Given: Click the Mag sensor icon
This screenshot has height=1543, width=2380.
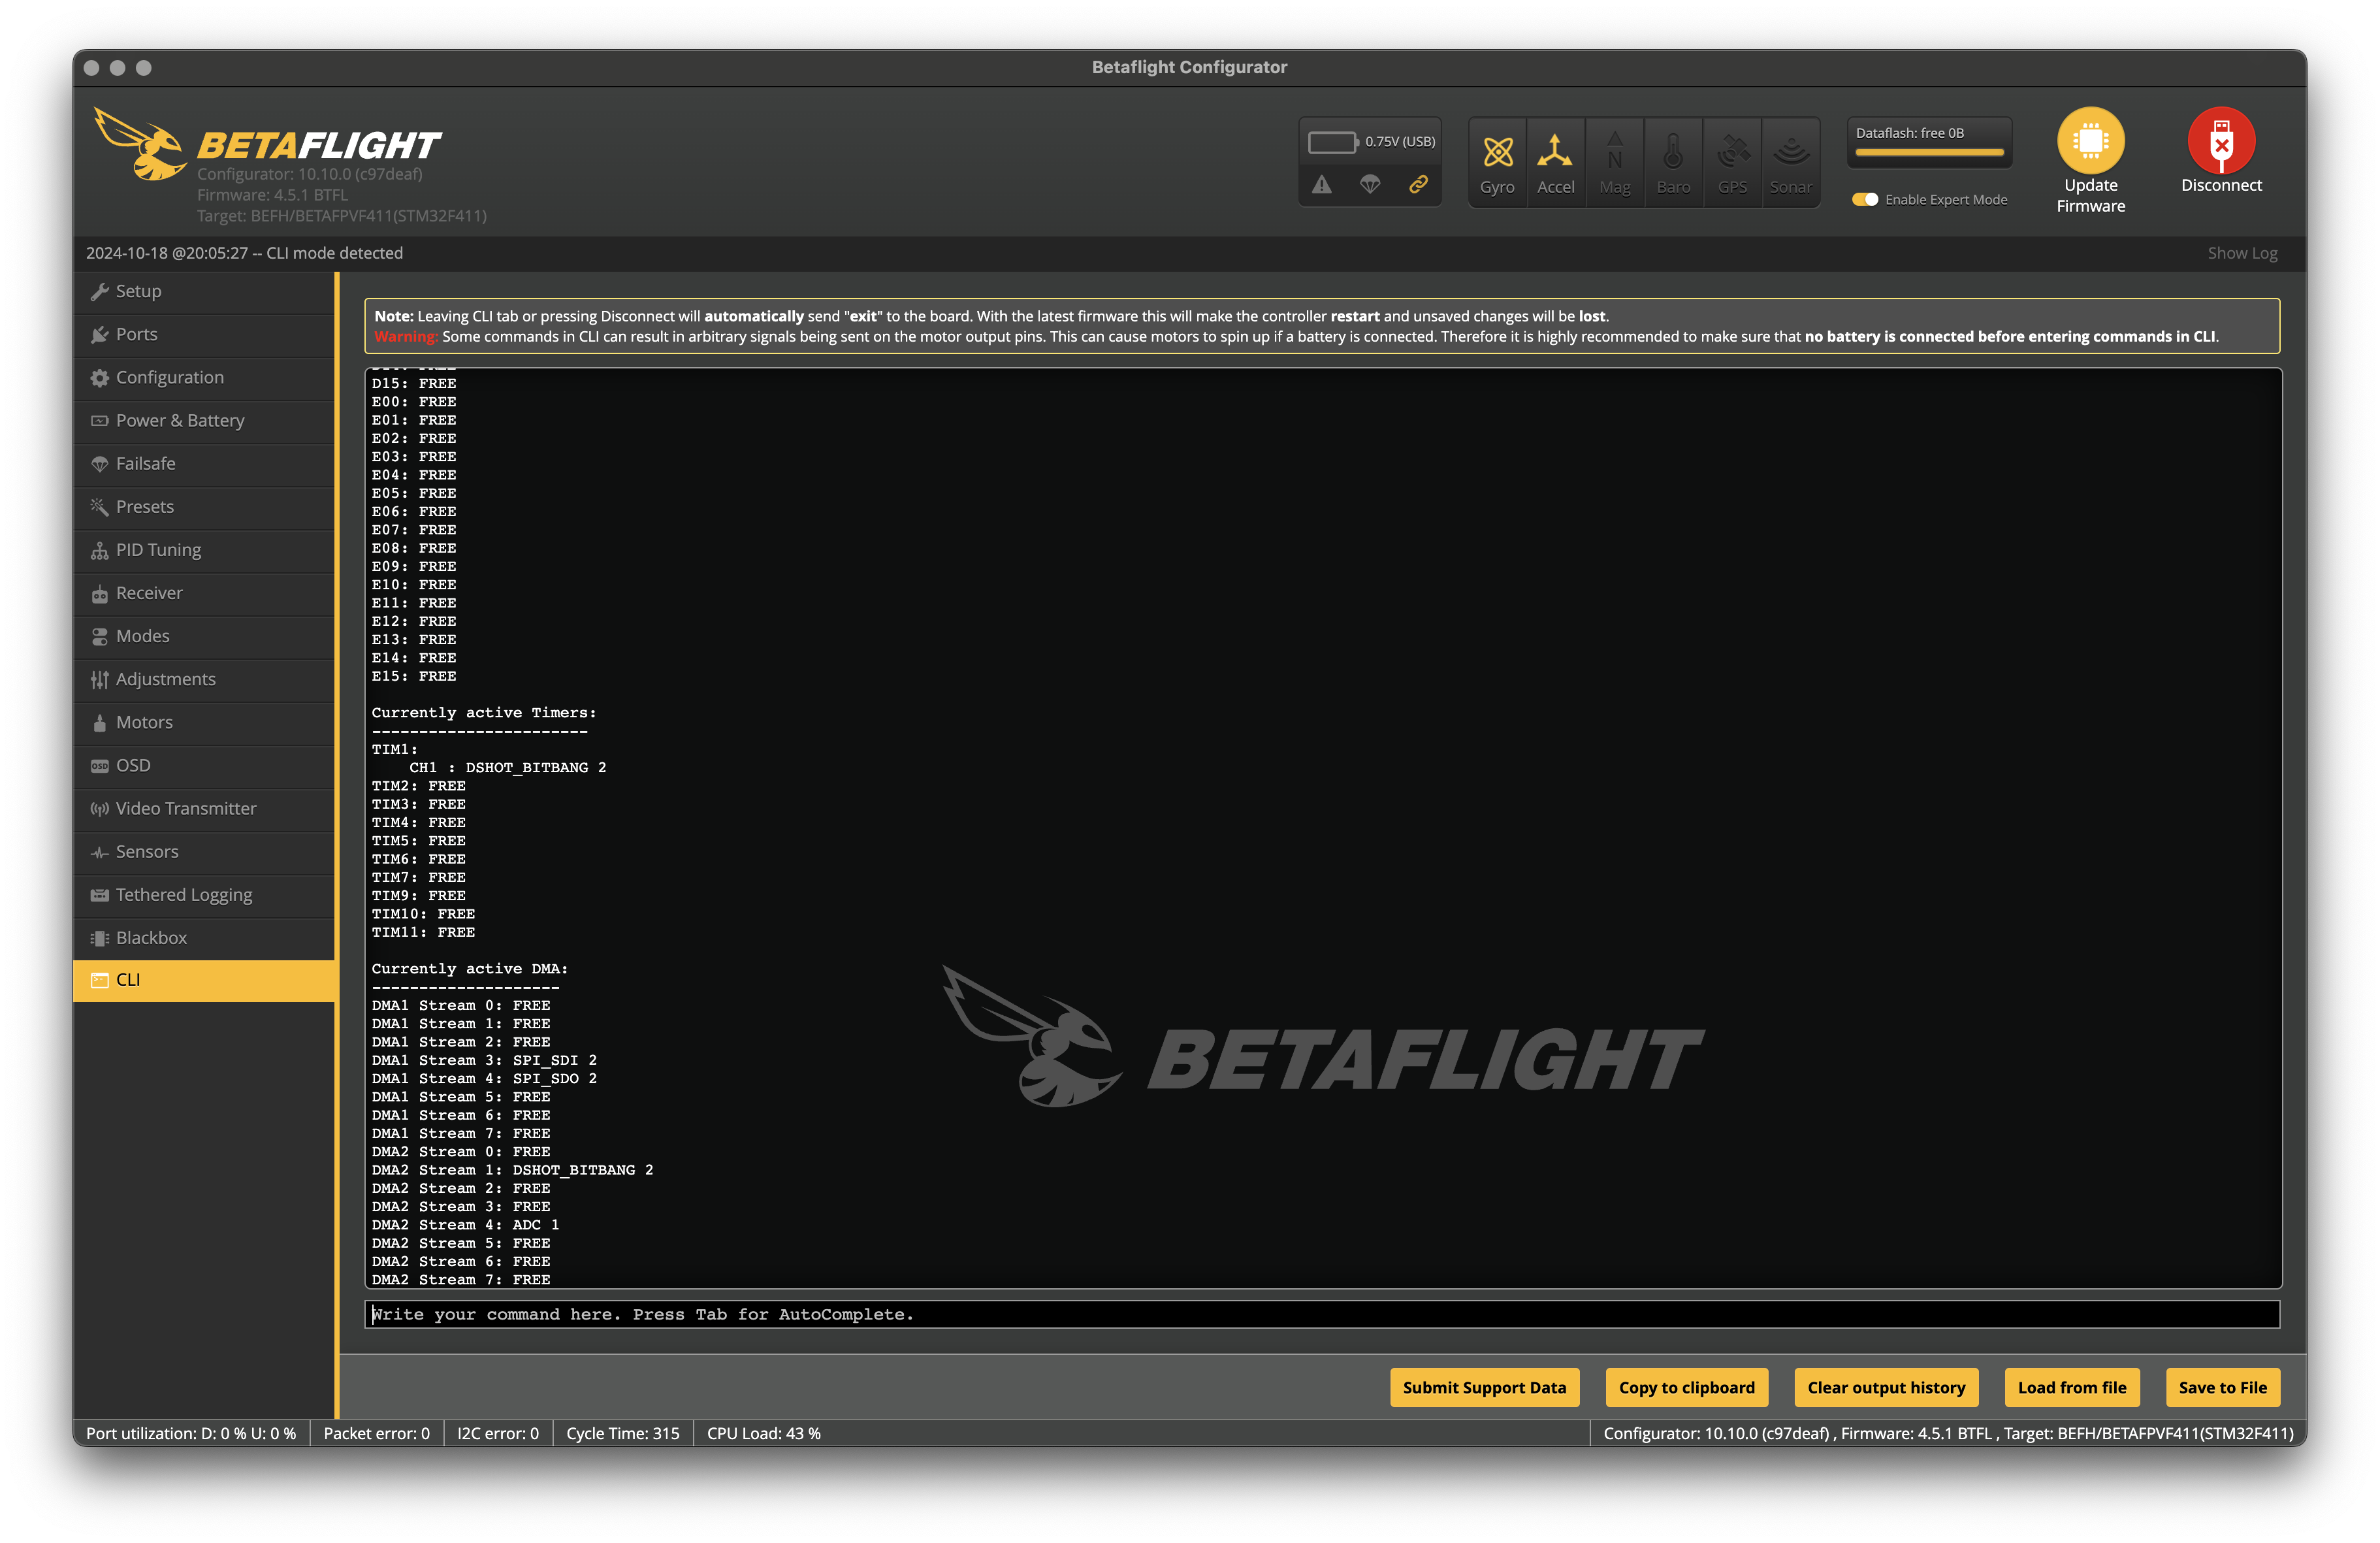Looking at the screenshot, I should coord(1614,152).
